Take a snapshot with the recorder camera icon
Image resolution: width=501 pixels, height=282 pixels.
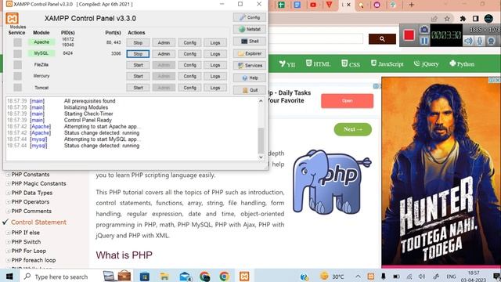pos(424,30)
